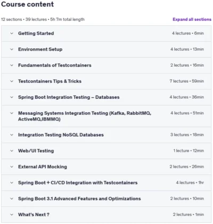The width and height of the screenshot is (213, 224).
Task: Expand Fundamentals of Testcontainers chevron
Action: pos(12,65)
